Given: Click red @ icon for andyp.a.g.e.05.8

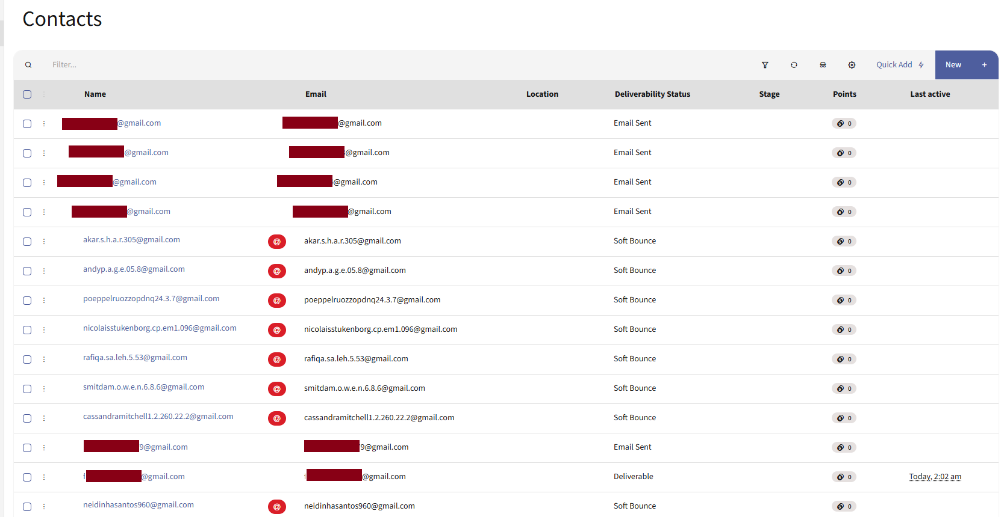Looking at the screenshot, I should click(x=277, y=271).
